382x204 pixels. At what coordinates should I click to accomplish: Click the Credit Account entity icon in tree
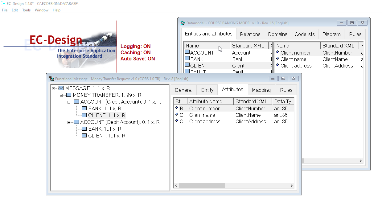pyautogui.click(x=76, y=102)
